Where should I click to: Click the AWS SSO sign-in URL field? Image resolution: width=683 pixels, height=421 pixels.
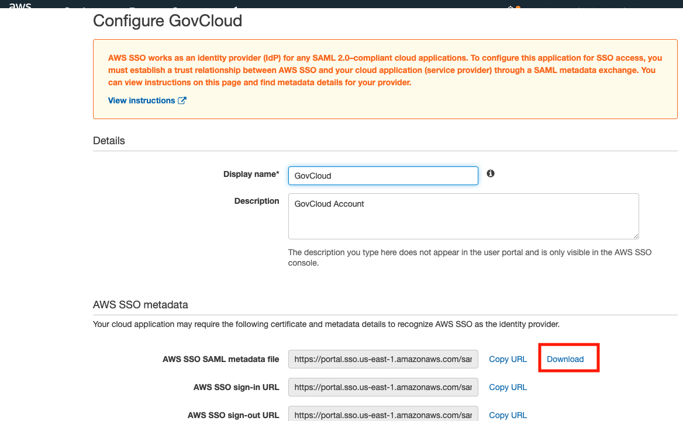tap(383, 387)
